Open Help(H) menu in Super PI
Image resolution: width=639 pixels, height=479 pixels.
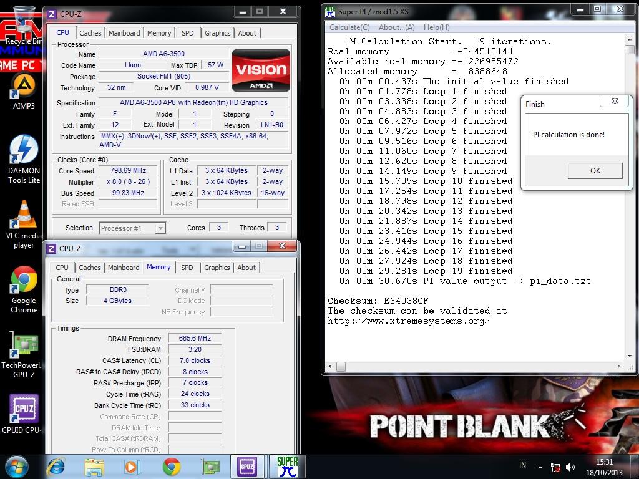[x=436, y=27]
